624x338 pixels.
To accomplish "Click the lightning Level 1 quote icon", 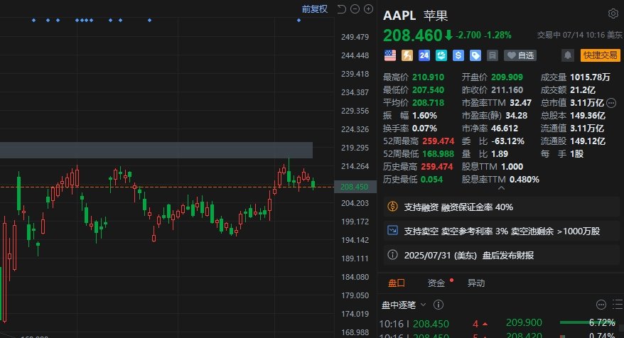I will pyautogui.click(x=407, y=55).
